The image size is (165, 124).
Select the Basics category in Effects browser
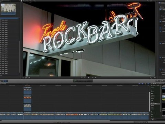[x=153, y=92]
